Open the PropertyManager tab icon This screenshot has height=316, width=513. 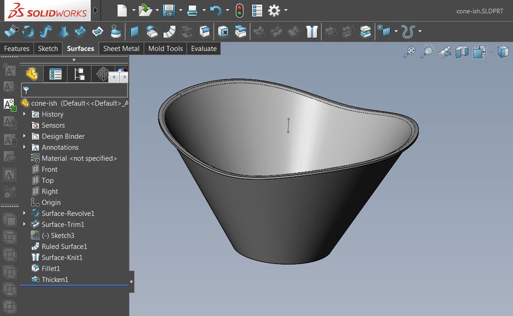click(x=56, y=74)
